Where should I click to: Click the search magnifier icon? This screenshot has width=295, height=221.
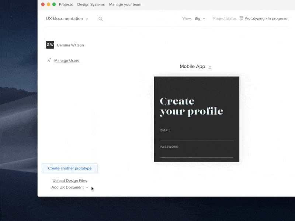tap(101, 19)
